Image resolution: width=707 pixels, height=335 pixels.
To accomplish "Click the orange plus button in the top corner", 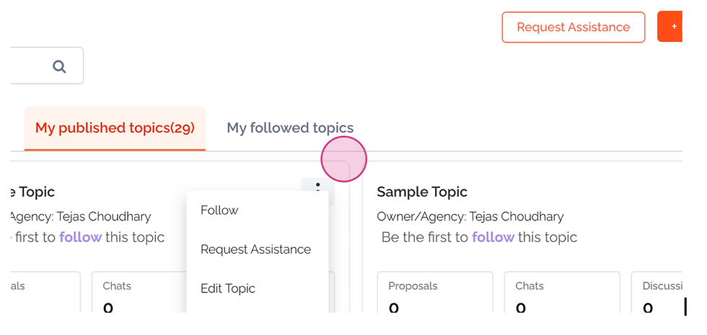I will 670,27.
